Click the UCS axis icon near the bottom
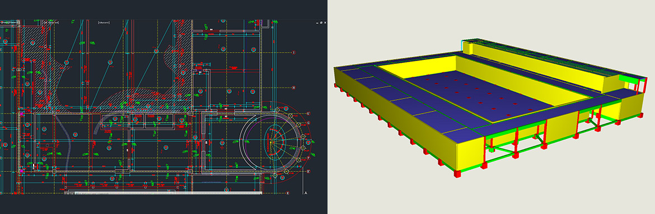655x214 pixels. (306, 193)
